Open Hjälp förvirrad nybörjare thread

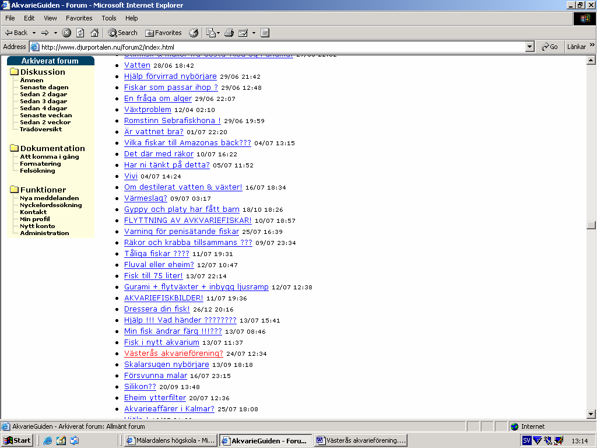pos(170,76)
